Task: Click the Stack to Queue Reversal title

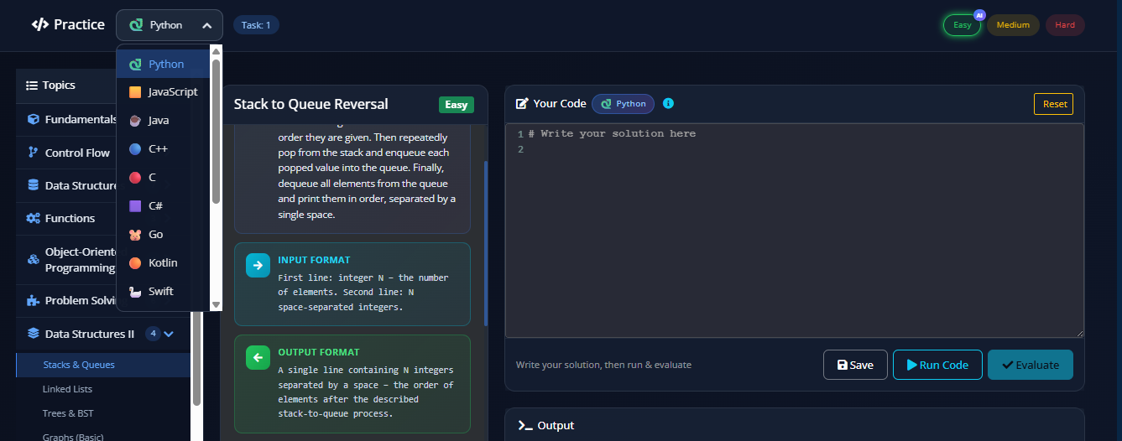Action: [311, 105]
